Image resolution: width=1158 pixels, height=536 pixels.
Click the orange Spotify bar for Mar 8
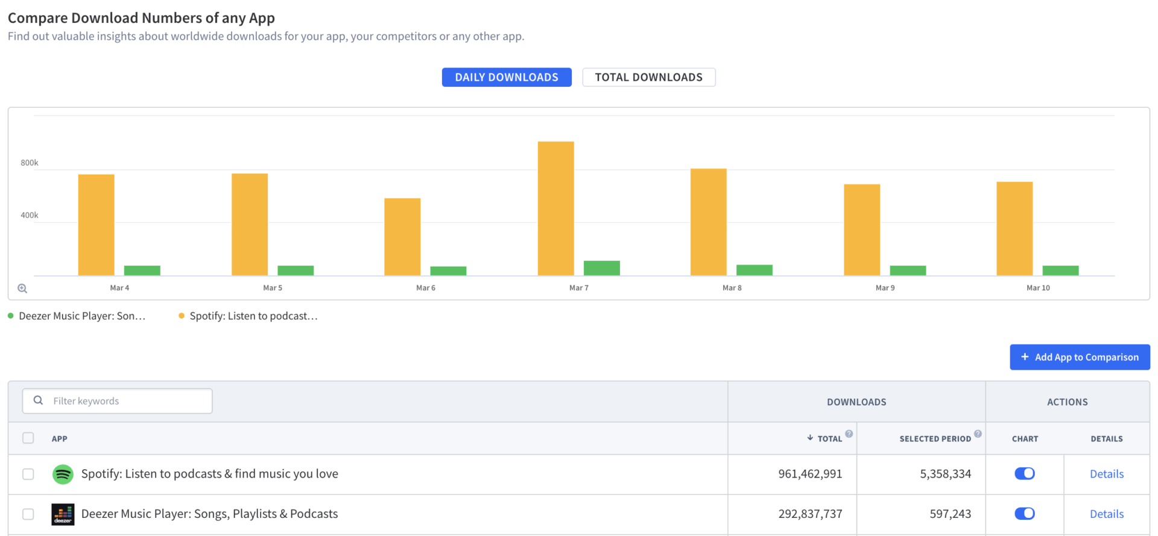point(709,222)
